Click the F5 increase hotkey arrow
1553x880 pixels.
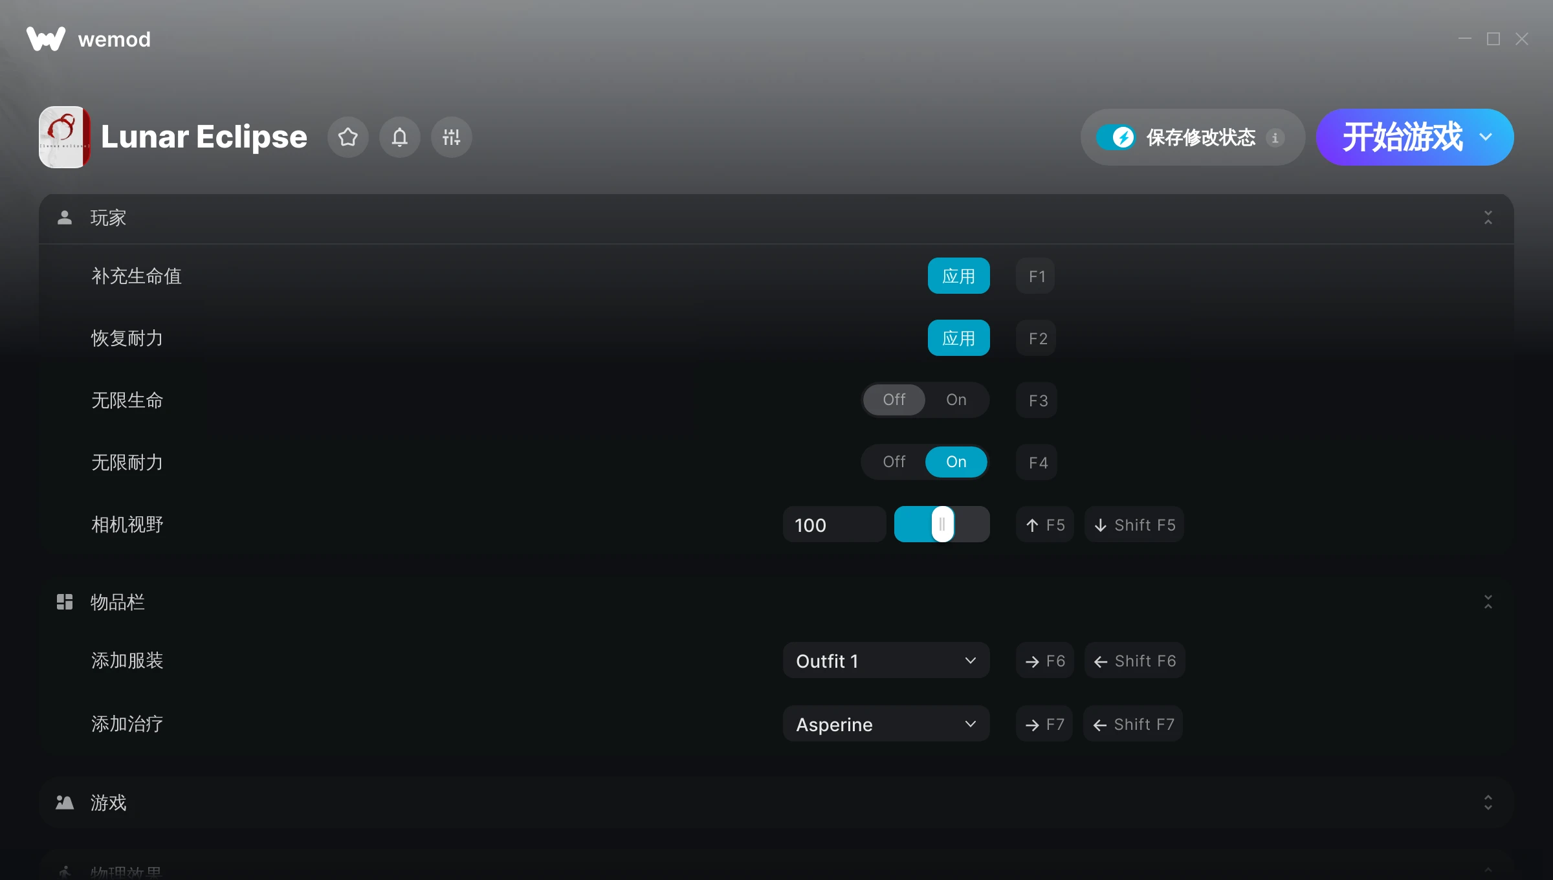(1044, 525)
